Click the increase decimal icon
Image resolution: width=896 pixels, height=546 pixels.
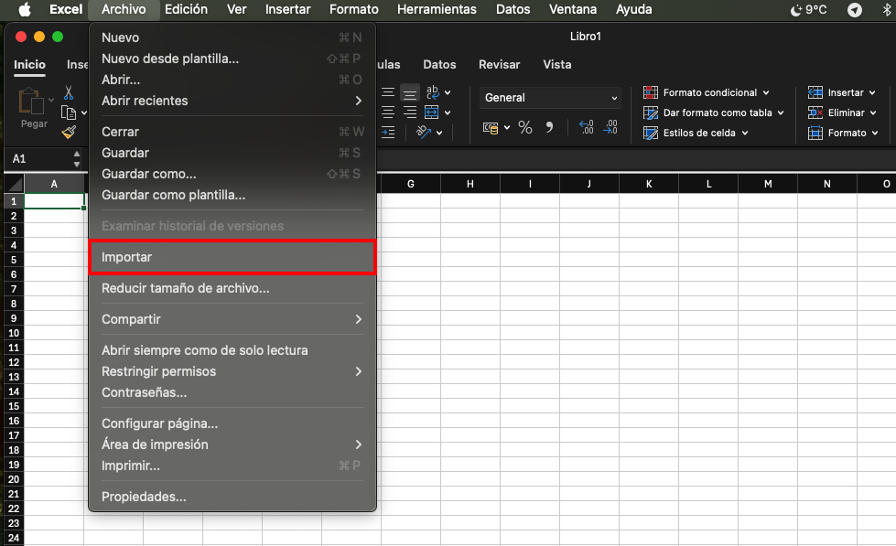586,128
